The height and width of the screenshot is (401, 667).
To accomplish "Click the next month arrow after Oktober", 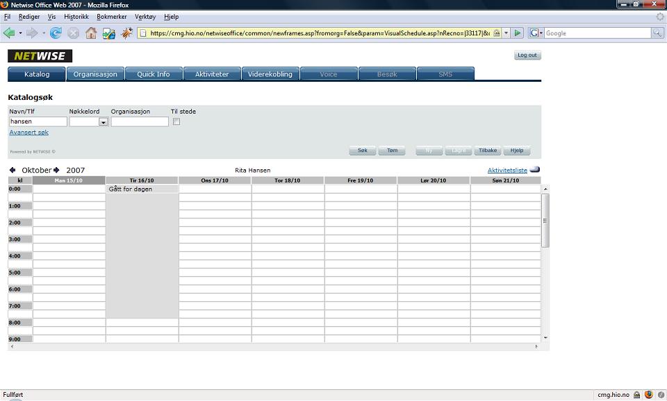I will click(x=56, y=170).
